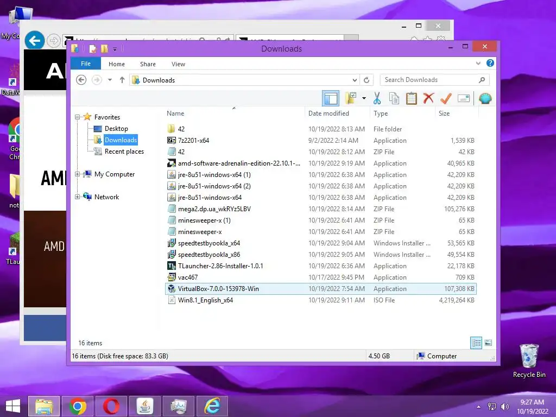Select Recent places in Favorites
The image size is (556, 417).
point(124,151)
